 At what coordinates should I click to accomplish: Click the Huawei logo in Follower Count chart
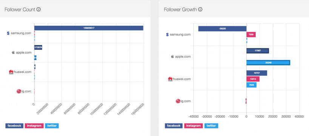(x=11, y=72)
